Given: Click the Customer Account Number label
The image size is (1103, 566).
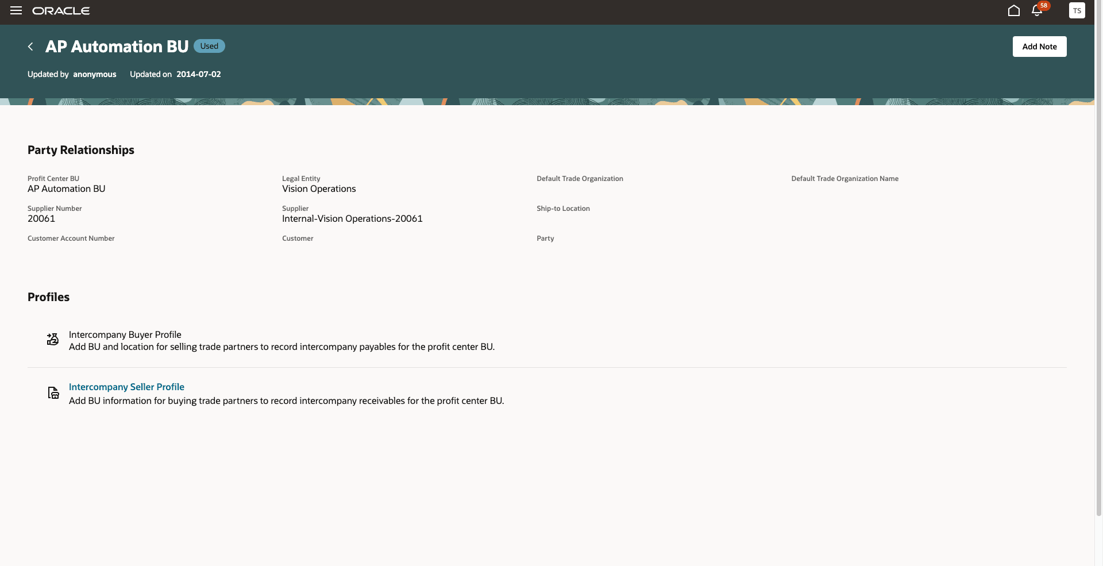Looking at the screenshot, I should pyautogui.click(x=71, y=238).
